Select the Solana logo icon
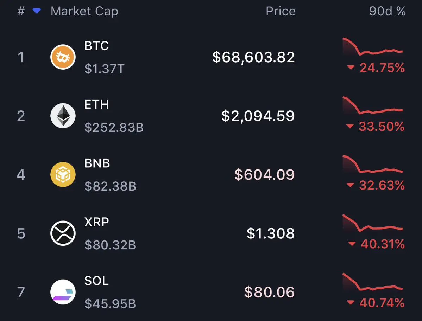Image resolution: width=422 pixels, height=321 pixels. click(63, 292)
